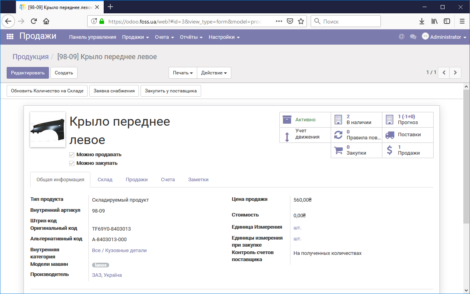Image resolution: width=470 pixels, height=294 pixels.
Task: Toggle the Можно закупать checkbox
Action: click(72, 163)
